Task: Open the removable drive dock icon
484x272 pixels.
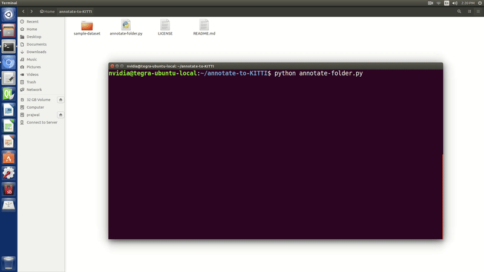Action: tap(8, 205)
